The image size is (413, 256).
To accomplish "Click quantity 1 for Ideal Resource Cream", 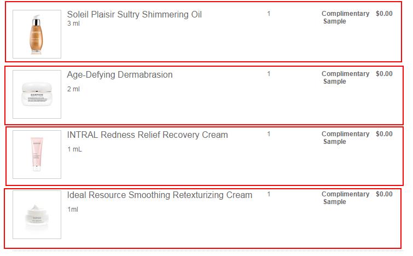I will [269, 194].
